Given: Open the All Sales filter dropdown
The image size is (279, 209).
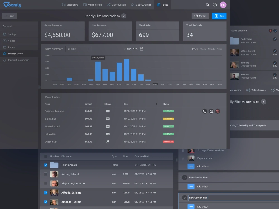Looking at the screenshot, I should tap(78, 49).
